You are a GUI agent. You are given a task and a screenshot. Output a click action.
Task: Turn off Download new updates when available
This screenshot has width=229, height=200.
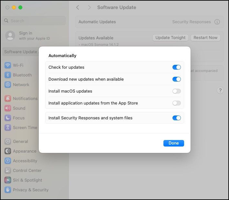pyautogui.click(x=176, y=79)
